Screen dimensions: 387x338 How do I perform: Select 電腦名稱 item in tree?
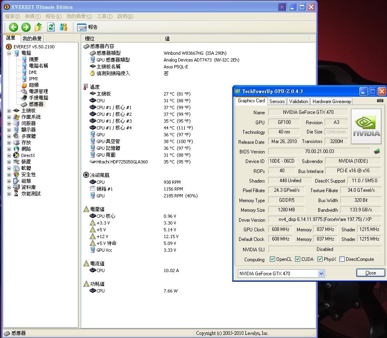click(x=38, y=66)
